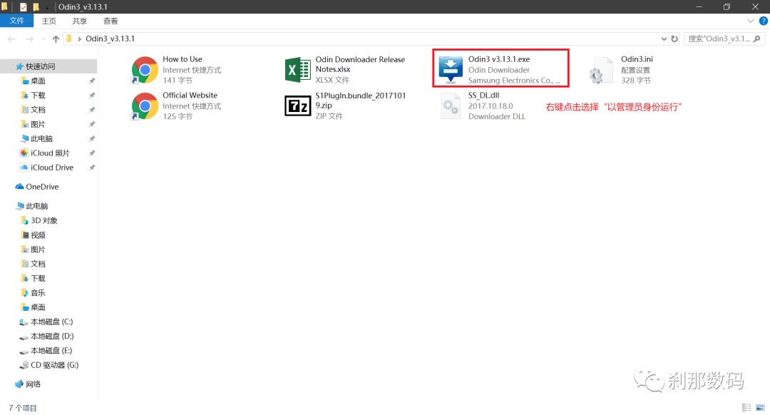770x415 pixels.
Task: Open the 文件 menu tab
Action: [17, 21]
